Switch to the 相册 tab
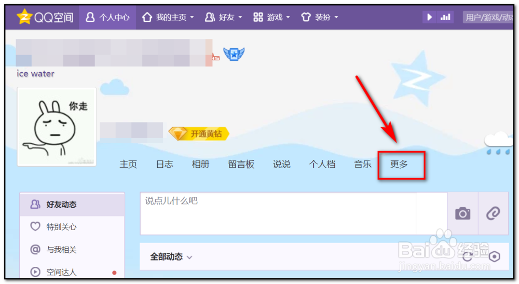The width and height of the screenshot is (519, 284). point(200,164)
